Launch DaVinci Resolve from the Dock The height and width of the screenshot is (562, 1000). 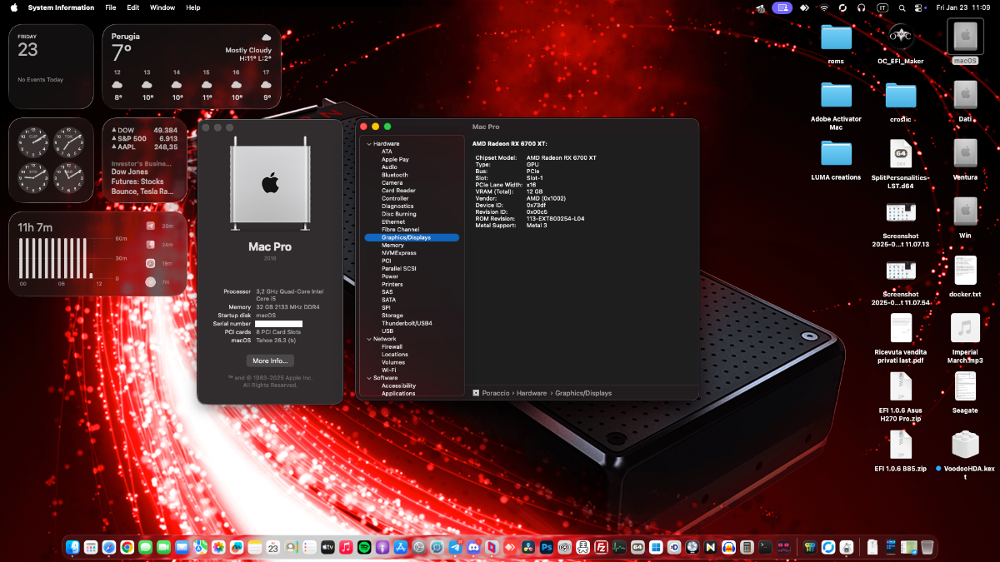[528, 548]
